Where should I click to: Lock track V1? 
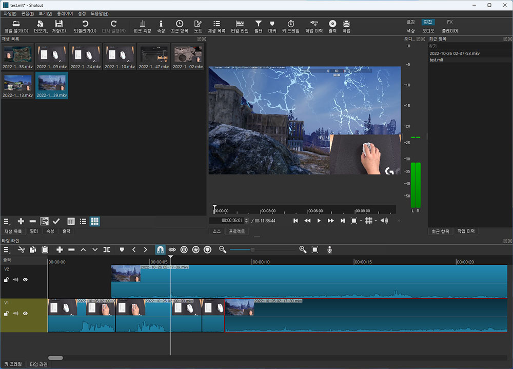tap(6, 314)
